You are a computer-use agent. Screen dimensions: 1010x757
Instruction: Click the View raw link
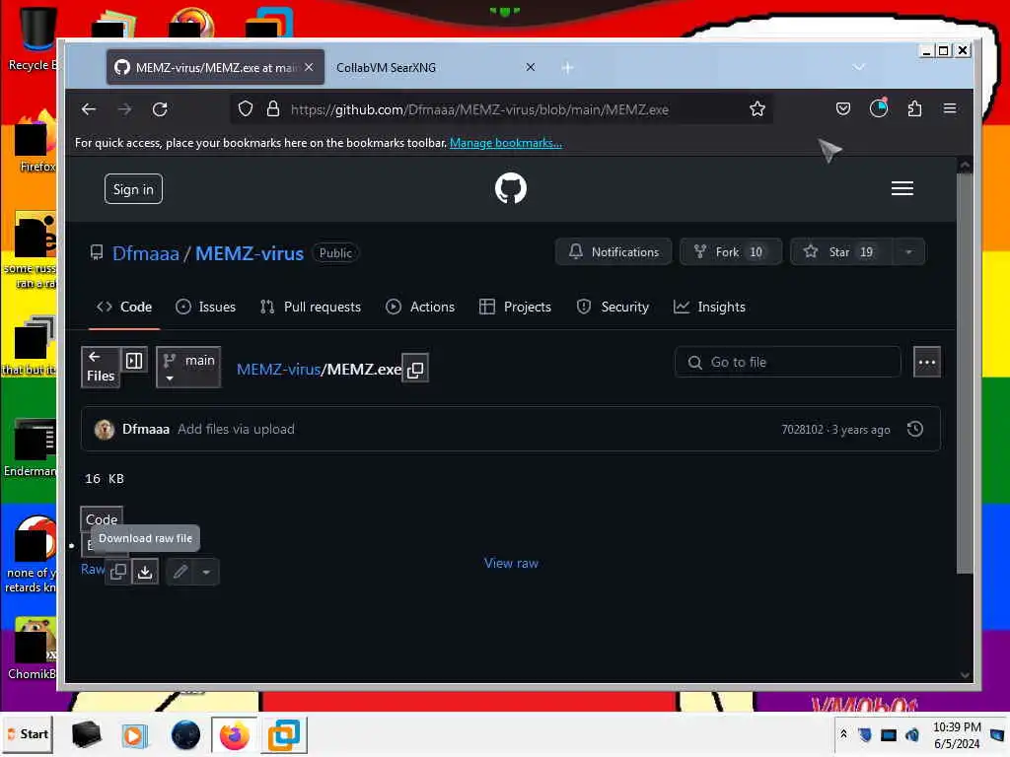click(511, 563)
